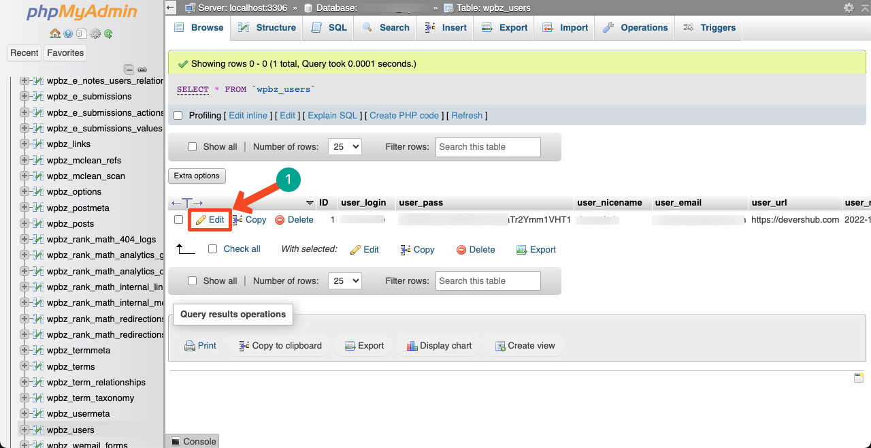Open phpMyAdmin documentation help icon

click(x=68, y=33)
